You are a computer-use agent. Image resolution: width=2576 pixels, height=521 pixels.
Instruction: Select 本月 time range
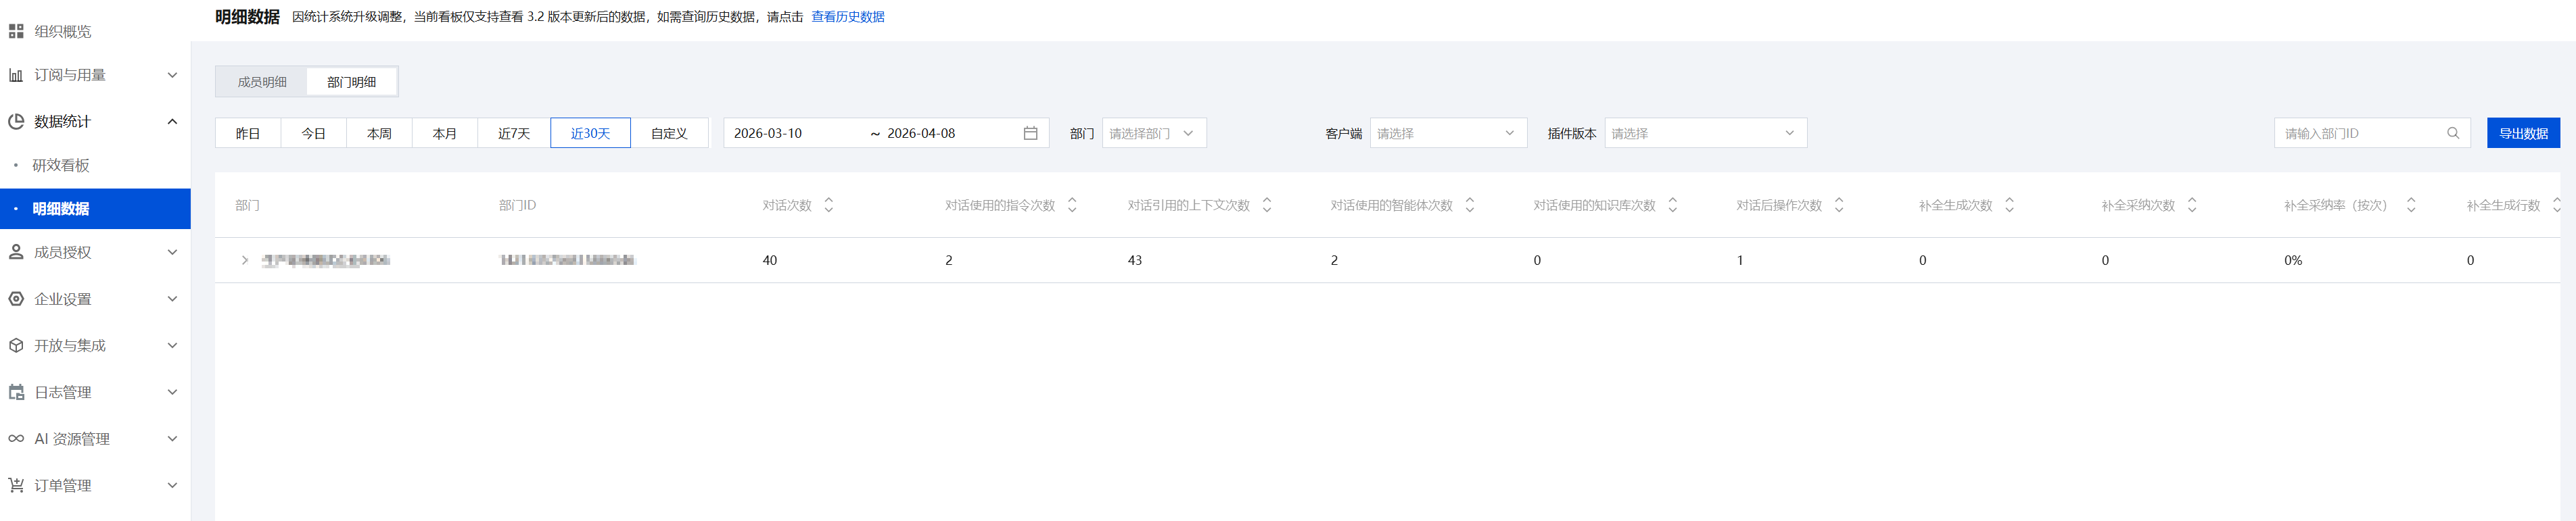445,133
